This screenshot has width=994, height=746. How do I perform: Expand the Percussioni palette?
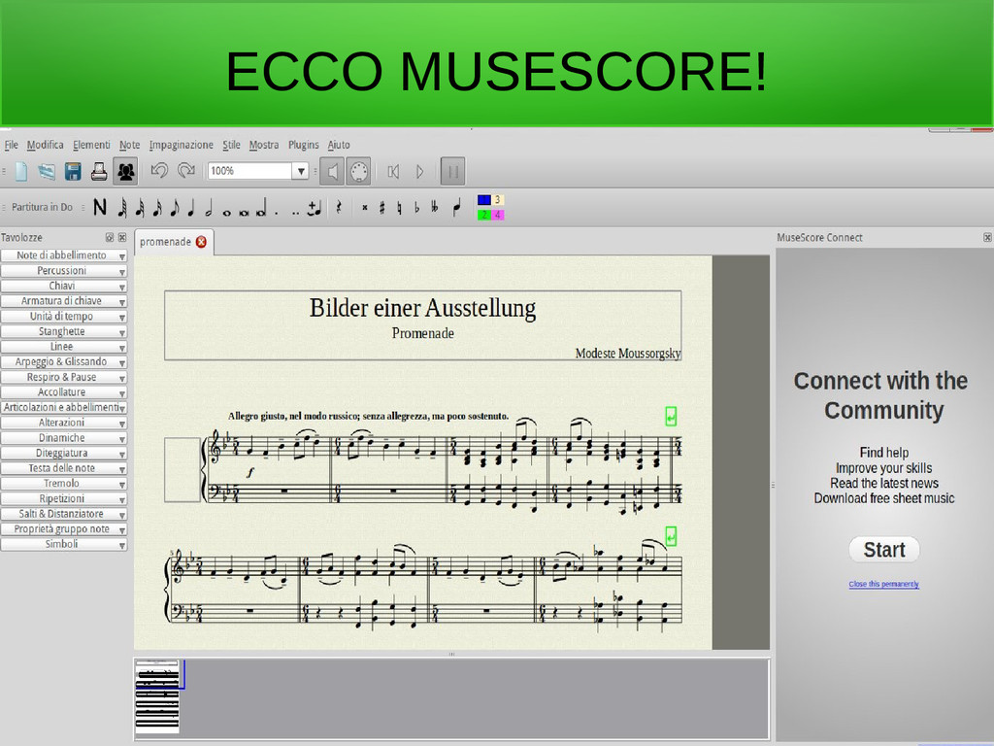63,270
